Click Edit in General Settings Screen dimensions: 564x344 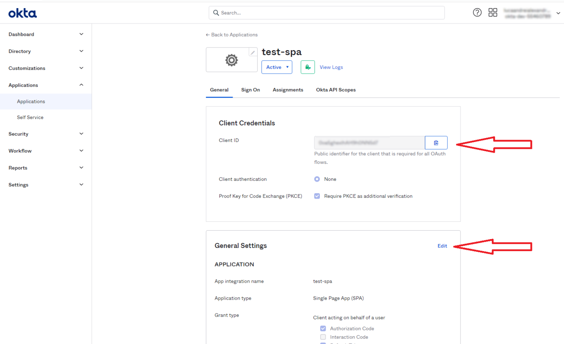442,246
